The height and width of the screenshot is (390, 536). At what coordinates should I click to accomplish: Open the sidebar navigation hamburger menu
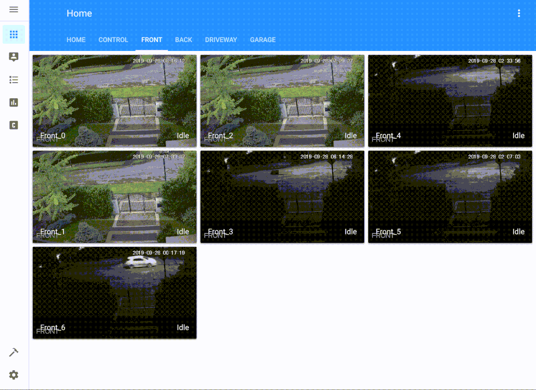[x=14, y=10]
